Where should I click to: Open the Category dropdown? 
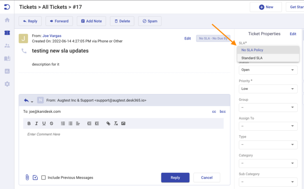[268, 163]
